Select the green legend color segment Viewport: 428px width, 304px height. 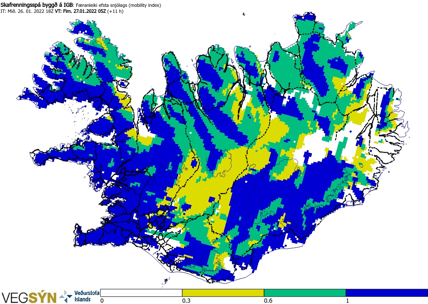coord(305,293)
